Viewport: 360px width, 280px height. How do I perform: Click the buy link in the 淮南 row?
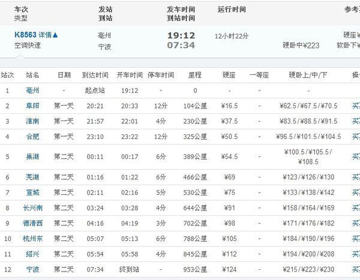pyautogui.click(x=356, y=121)
